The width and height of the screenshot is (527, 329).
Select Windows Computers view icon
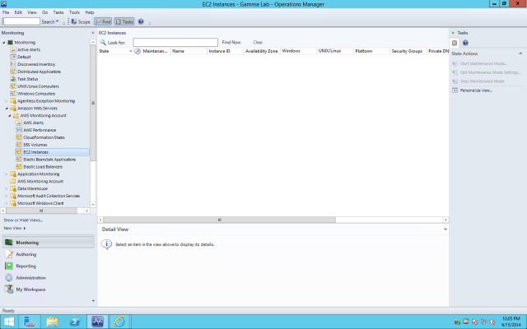[x=13, y=94]
